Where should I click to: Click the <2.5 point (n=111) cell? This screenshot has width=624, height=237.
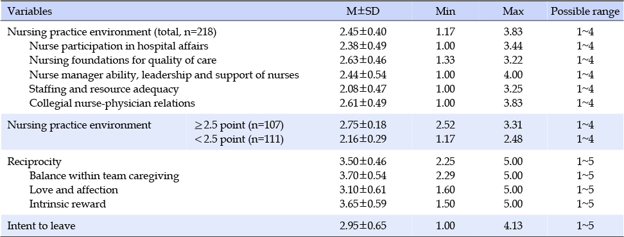click(239, 139)
